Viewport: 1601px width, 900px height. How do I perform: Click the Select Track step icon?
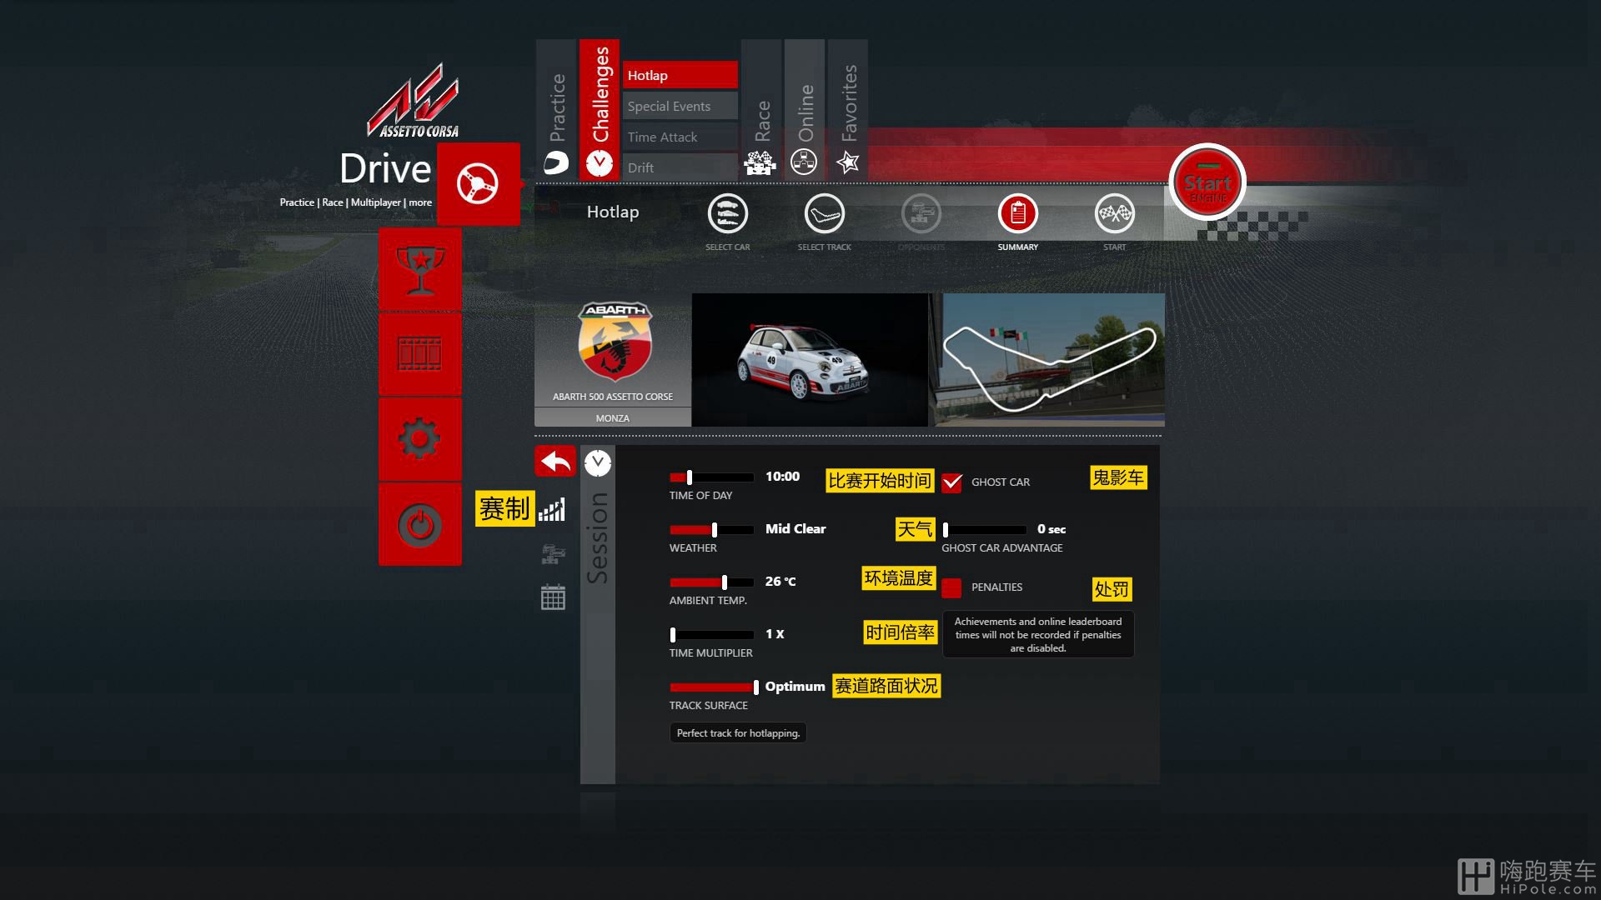(x=824, y=214)
